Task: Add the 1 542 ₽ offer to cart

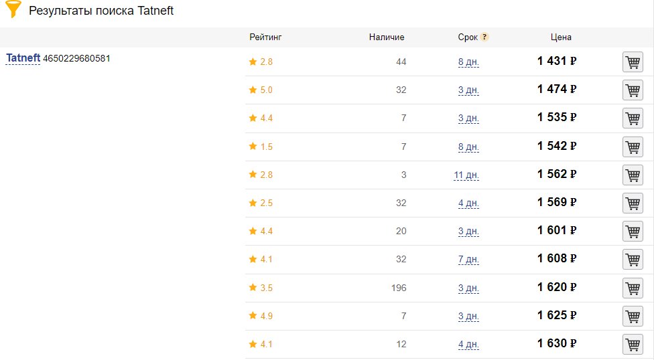Action: click(x=633, y=147)
